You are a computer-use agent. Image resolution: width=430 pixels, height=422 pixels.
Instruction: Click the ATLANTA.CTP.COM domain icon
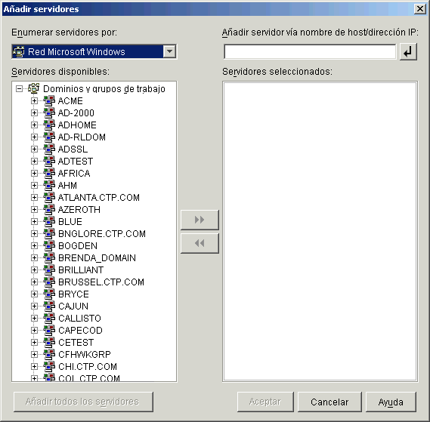[49, 197]
